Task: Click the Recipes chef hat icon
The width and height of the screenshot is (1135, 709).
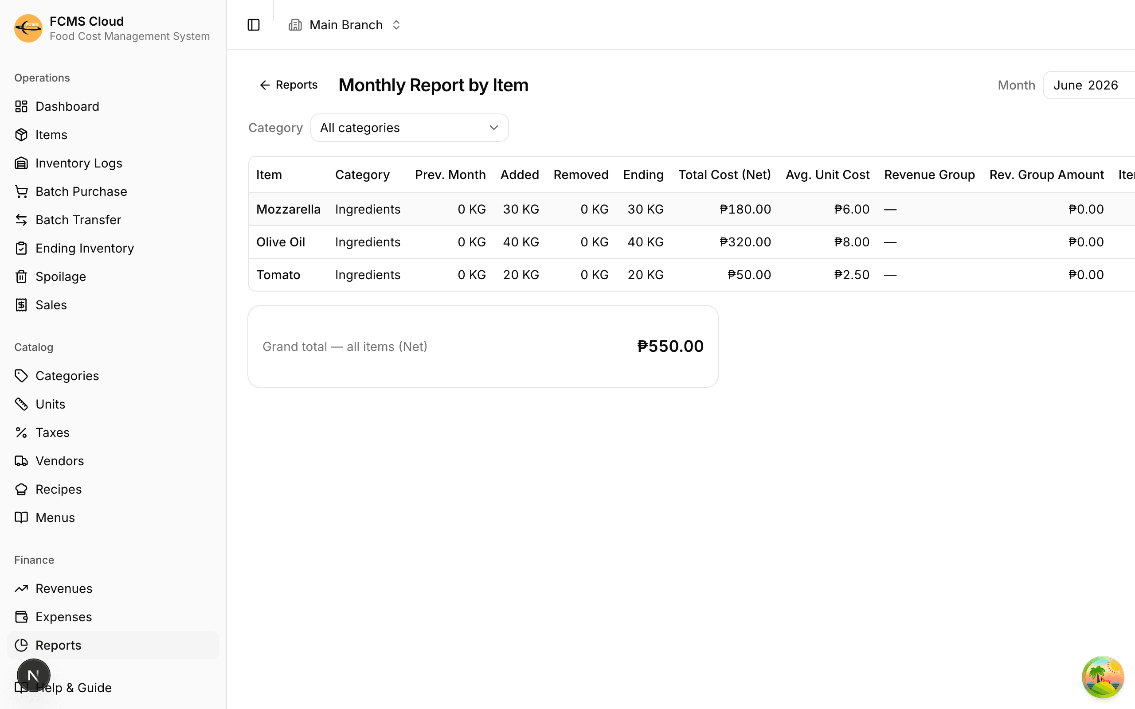Action: click(x=21, y=489)
